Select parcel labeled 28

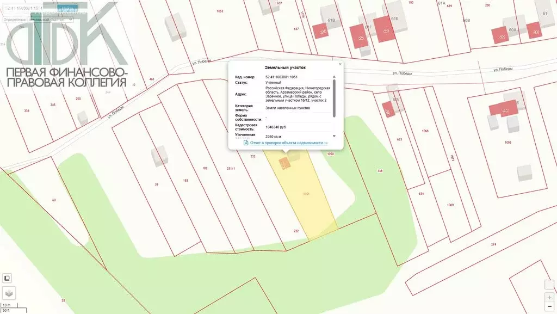click(63, 300)
